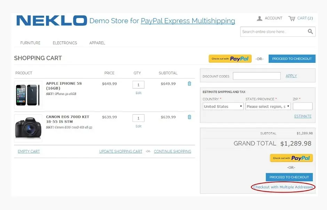The height and width of the screenshot is (210, 327).
Task: Click the SHOPPING CART heading
Action: (38, 58)
